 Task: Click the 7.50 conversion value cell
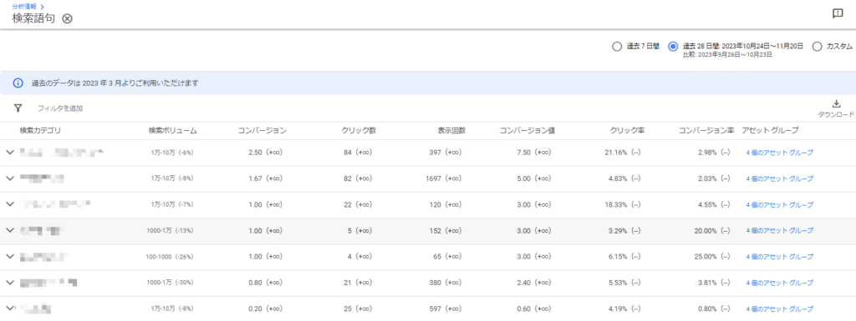(534, 153)
